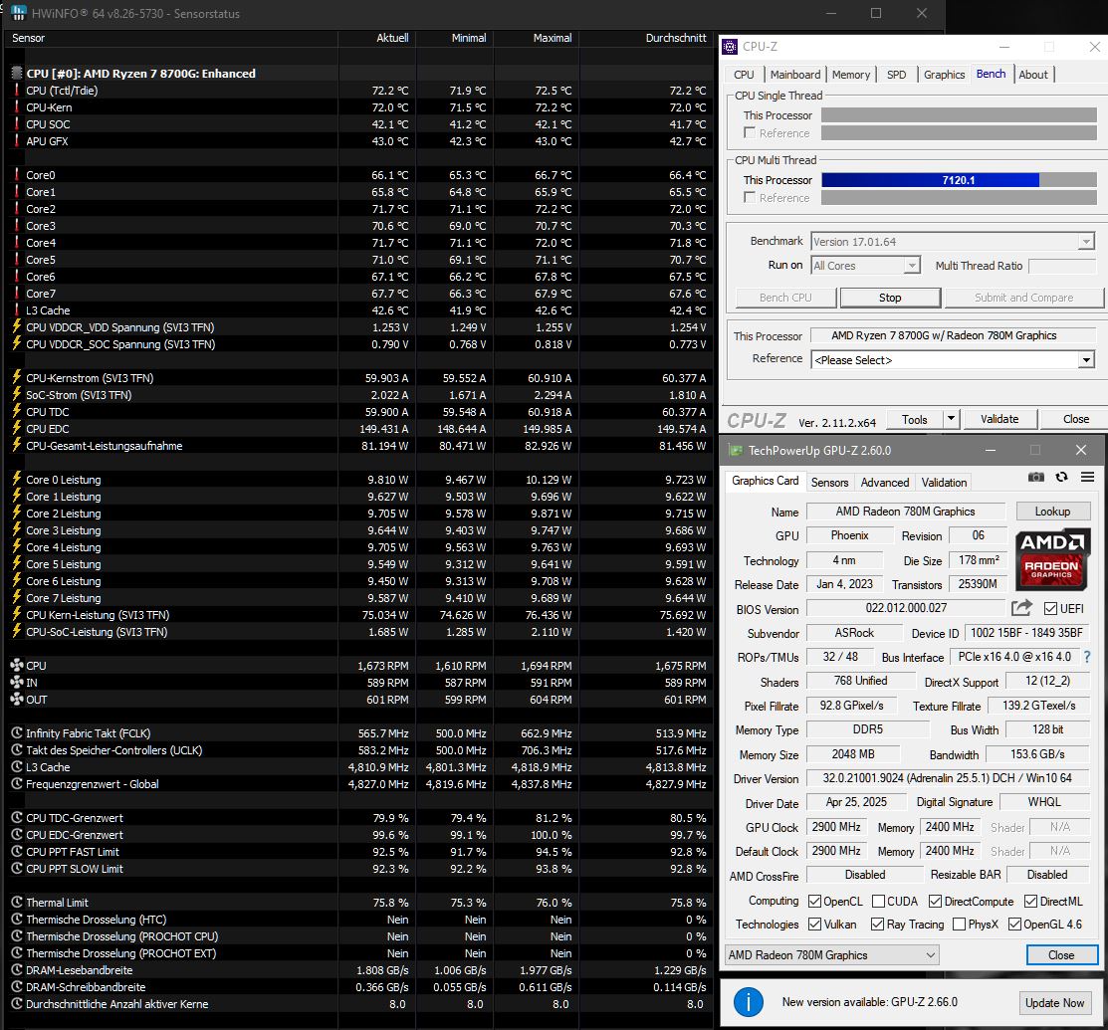Toggle DirectCompute checkbox
1108x1030 pixels.
click(x=935, y=902)
